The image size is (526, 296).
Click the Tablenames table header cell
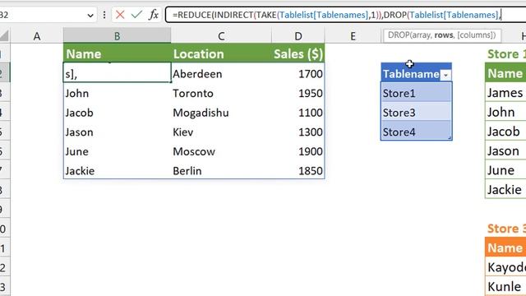point(417,72)
